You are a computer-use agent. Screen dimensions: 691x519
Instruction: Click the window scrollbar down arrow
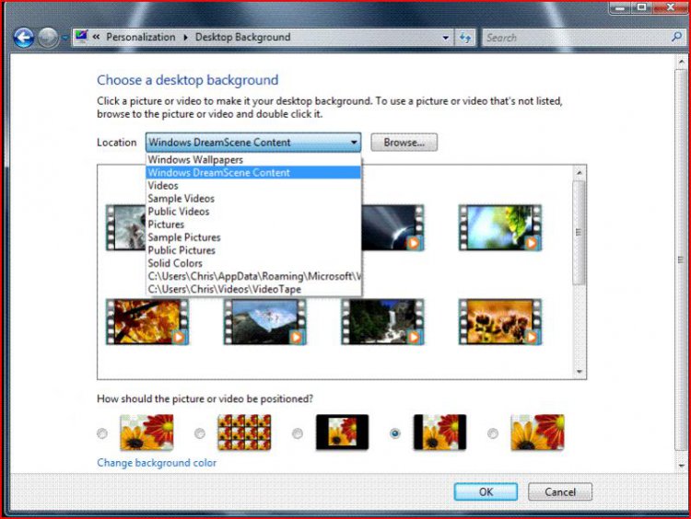pyautogui.click(x=681, y=466)
